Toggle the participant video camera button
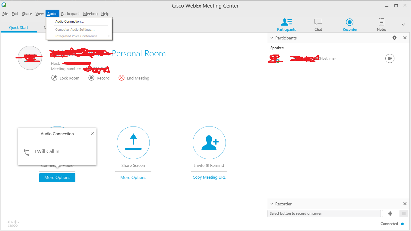Viewport: 411px width, 231px height. [x=390, y=58]
